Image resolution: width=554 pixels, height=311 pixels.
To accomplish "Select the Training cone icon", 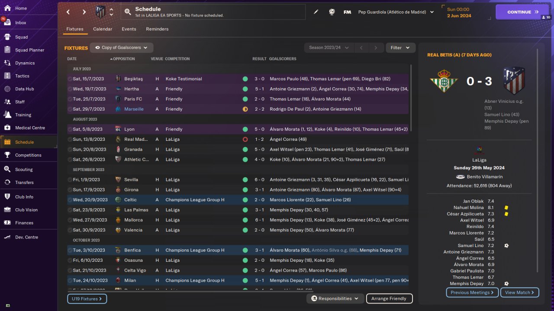I will click(7, 115).
